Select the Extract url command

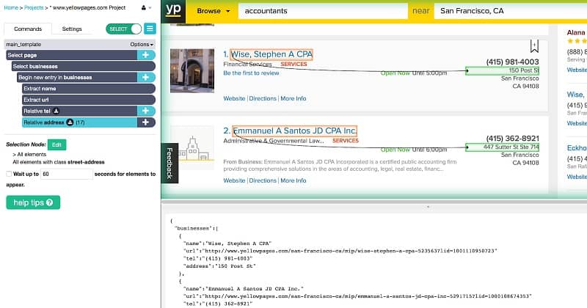(88, 100)
